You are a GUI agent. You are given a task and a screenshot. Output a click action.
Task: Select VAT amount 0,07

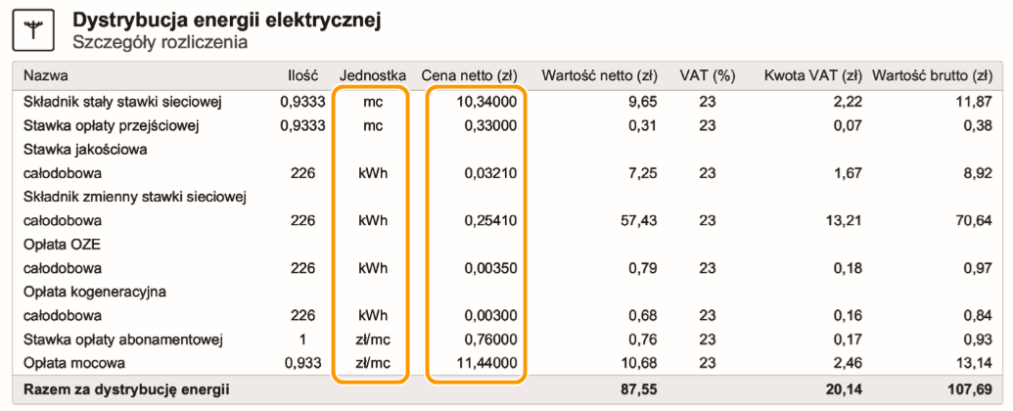[x=848, y=126]
